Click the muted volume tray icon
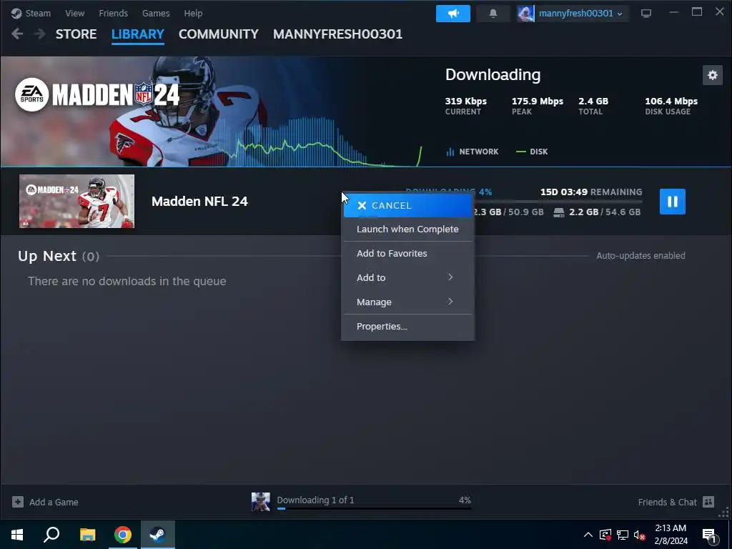 (640, 535)
